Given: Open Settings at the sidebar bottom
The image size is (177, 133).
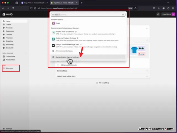Looking at the screenshot, I should pos(9,129).
